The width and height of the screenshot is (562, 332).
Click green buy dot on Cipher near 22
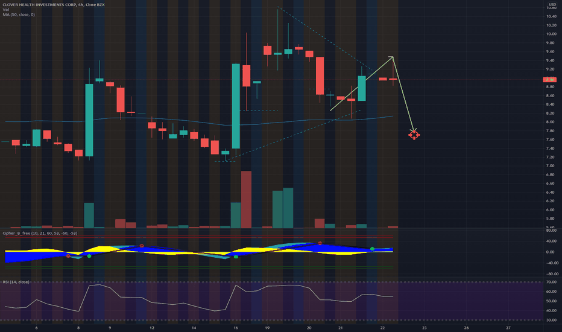373,249
